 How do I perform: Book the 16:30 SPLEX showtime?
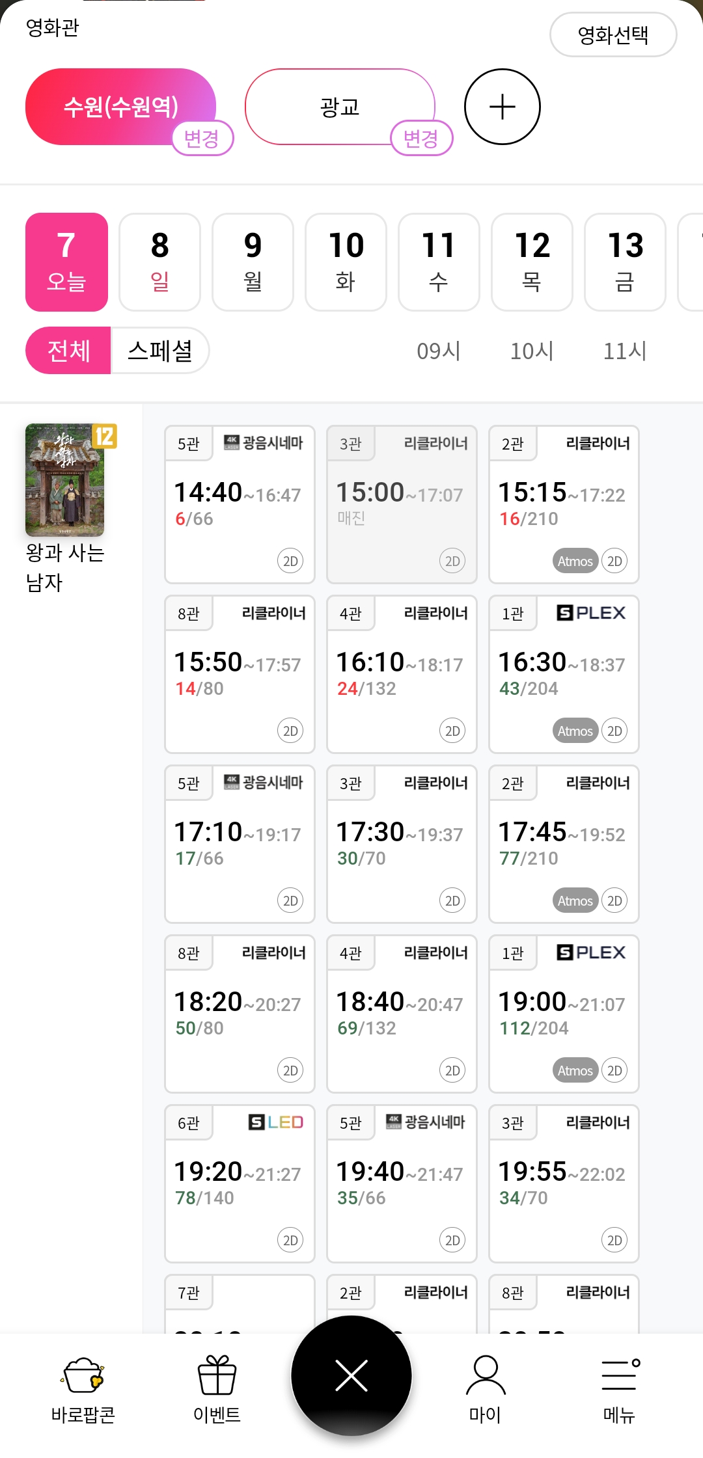click(563, 674)
